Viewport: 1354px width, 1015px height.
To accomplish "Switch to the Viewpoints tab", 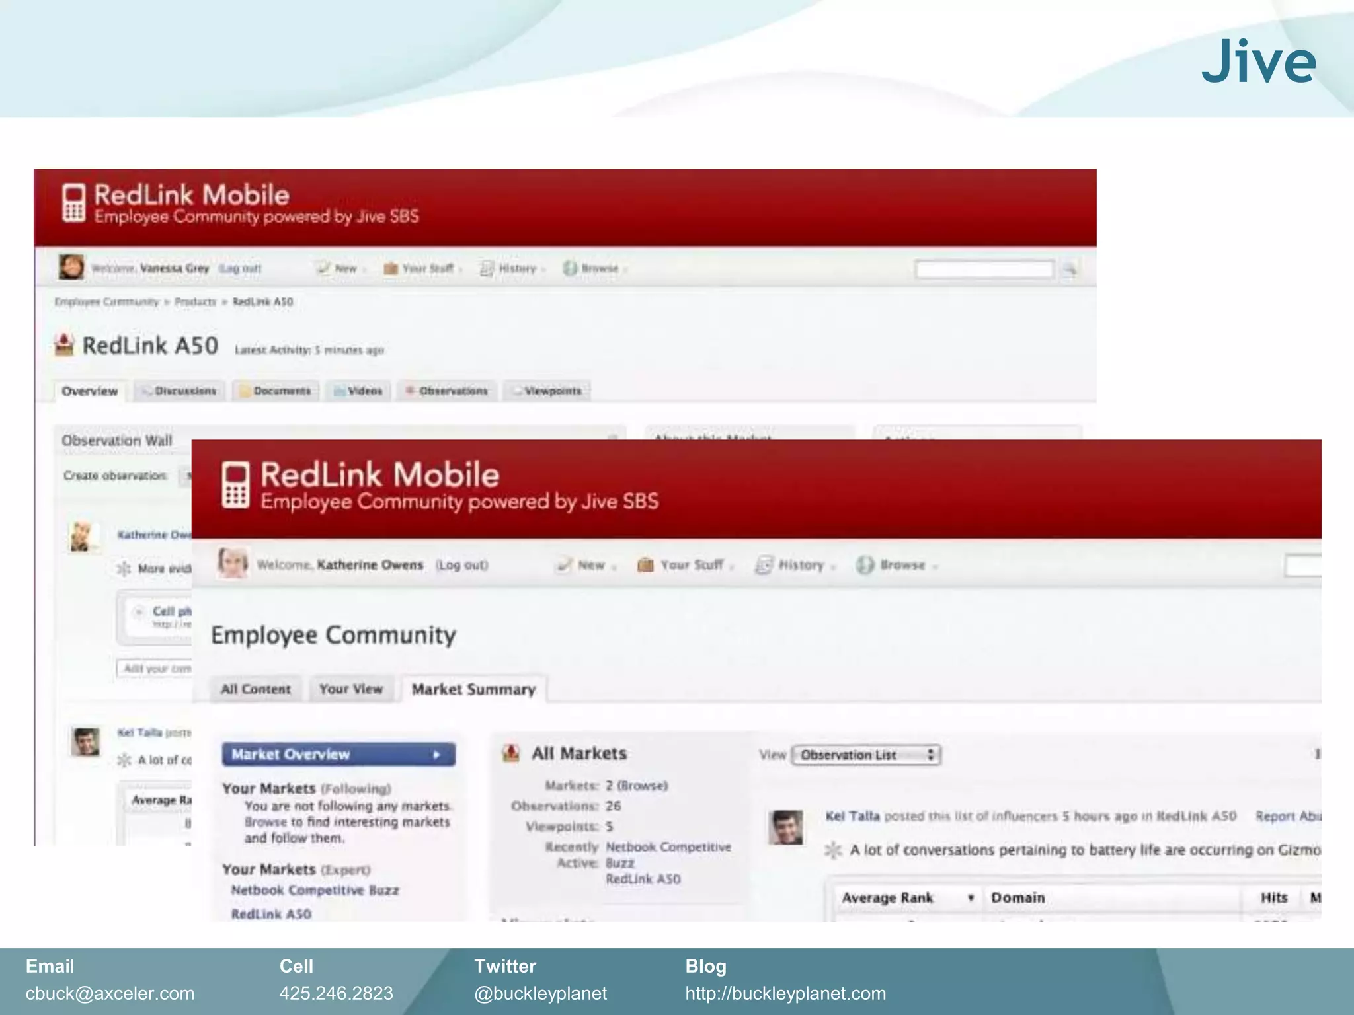I will coord(547,391).
